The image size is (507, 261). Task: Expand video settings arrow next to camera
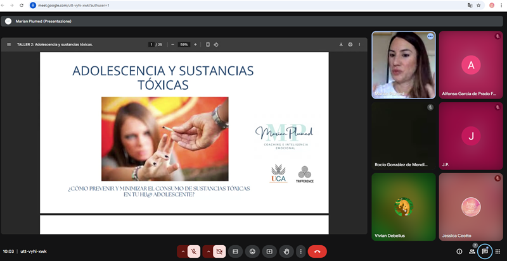click(209, 252)
